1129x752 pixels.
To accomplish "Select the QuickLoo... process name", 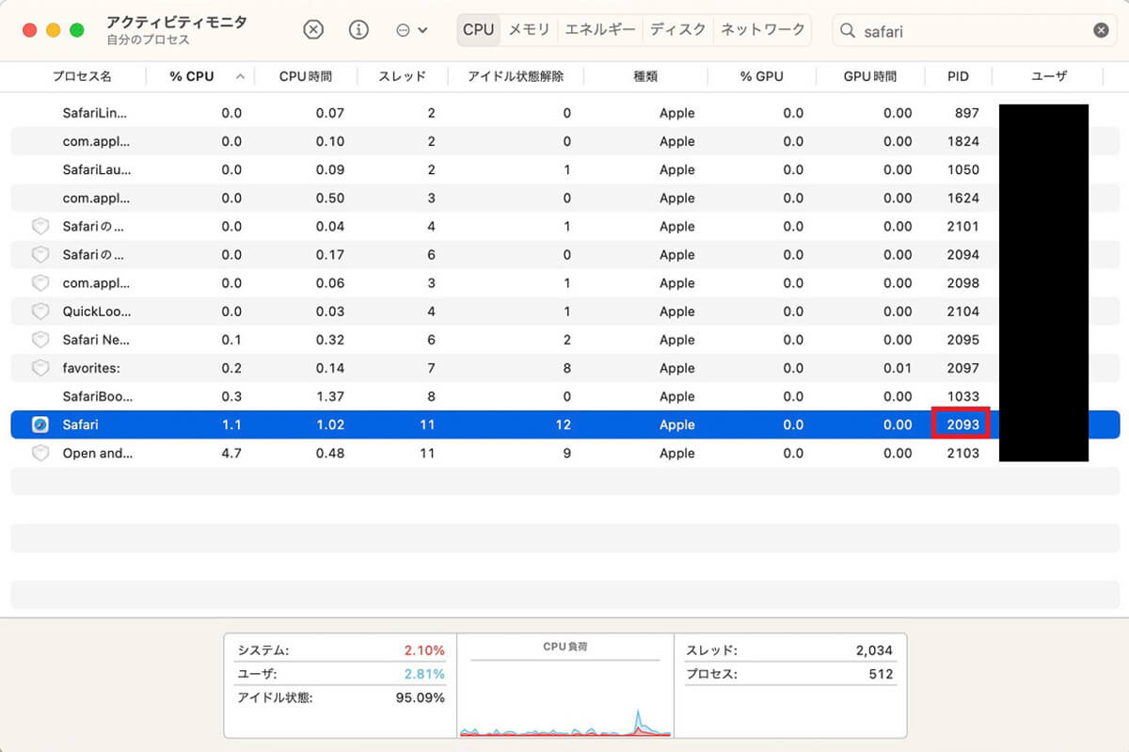I will [97, 312].
